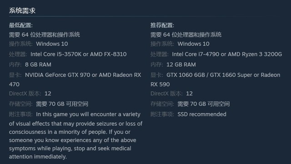Viewport: 291px width, 164px height.
Task: Click the 8 GB RAM minimum memory line
Action: 30,64
